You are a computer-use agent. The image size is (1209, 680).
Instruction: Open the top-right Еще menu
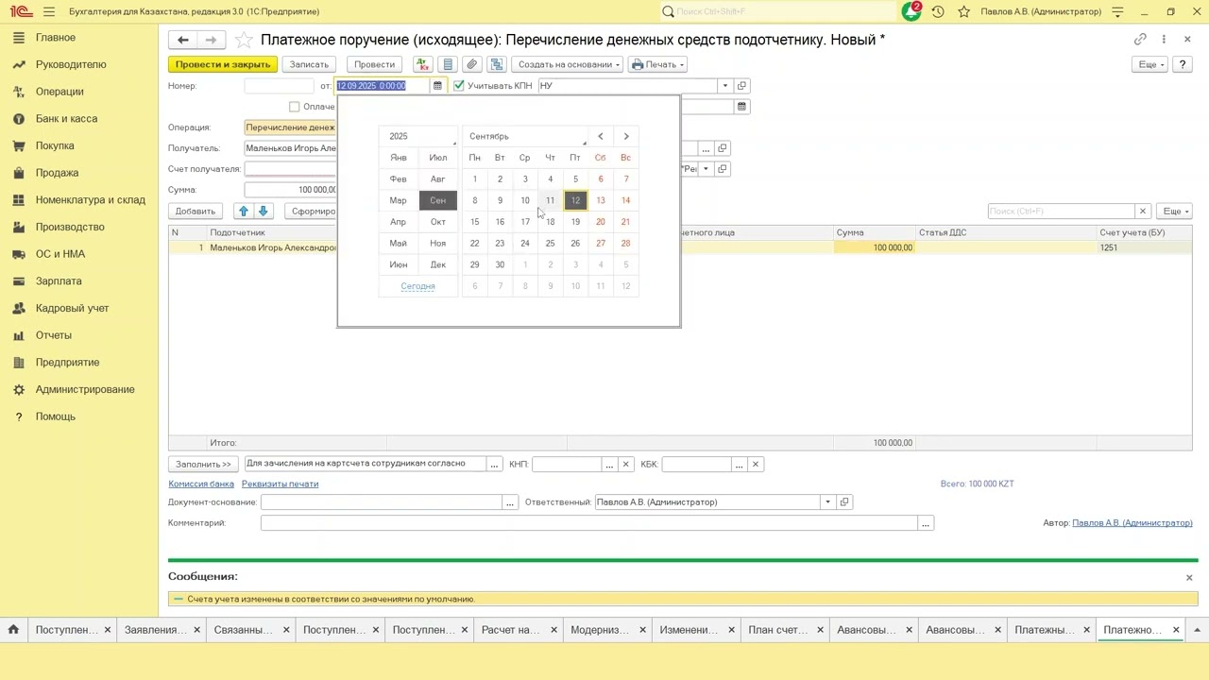(x=1151, y=64)
